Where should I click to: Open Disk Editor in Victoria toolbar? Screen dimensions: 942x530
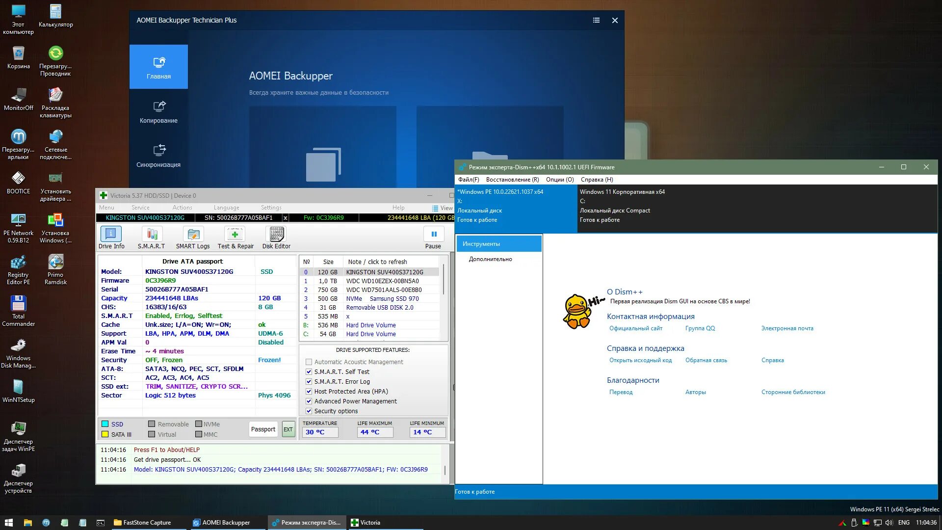tap(276, 239)
